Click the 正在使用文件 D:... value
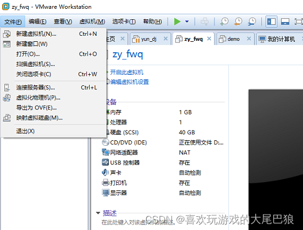Viewport: 303px width, 230px height. pos(201,143)
